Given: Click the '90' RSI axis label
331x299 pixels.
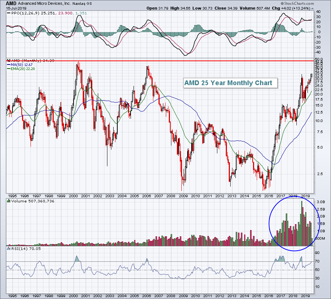Looking at the screenshot, I should pos(317,253).
